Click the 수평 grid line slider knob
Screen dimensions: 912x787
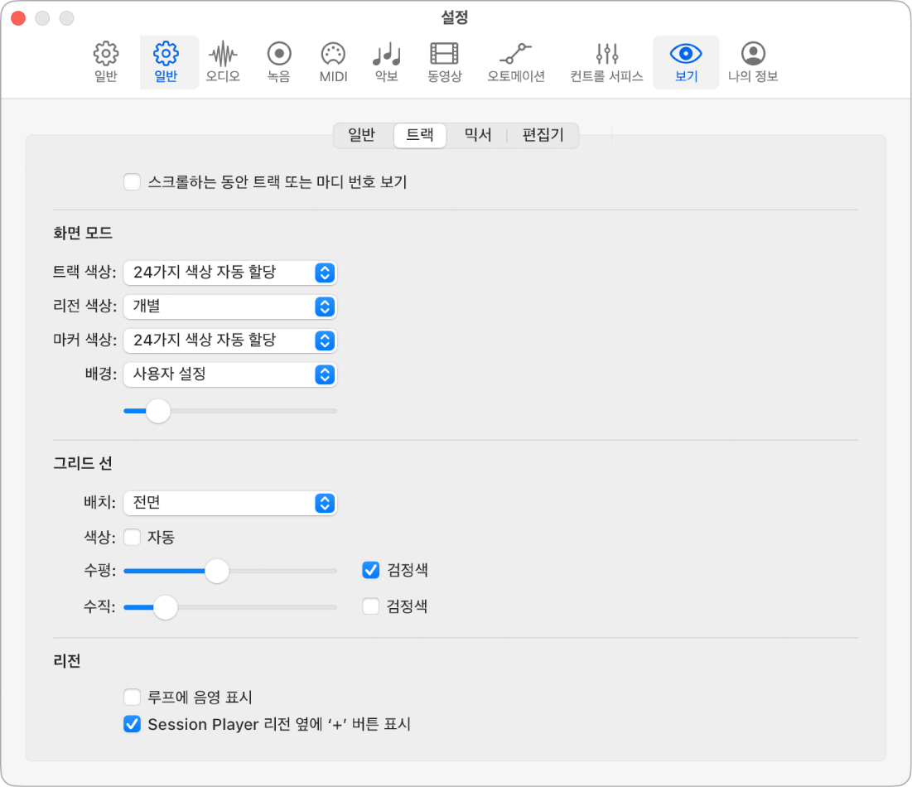pyautogui.click(x=217, y=572)
